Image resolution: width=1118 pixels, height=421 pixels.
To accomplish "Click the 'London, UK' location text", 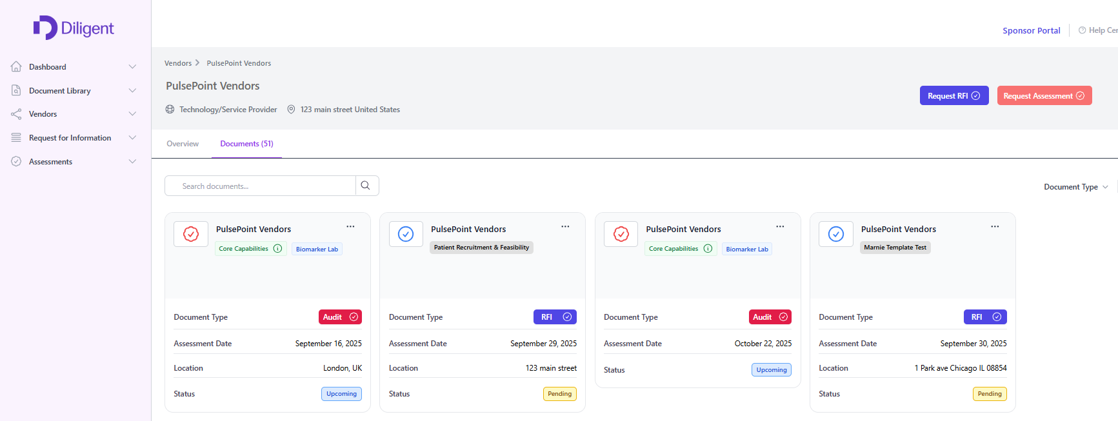I will pos(343,368).
